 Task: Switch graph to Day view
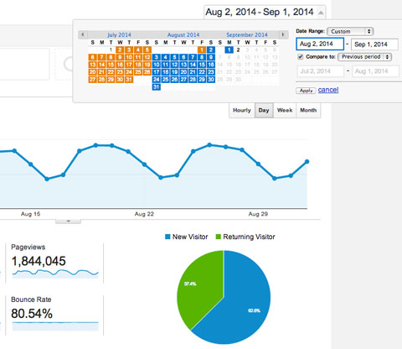(x=264, y=110)
